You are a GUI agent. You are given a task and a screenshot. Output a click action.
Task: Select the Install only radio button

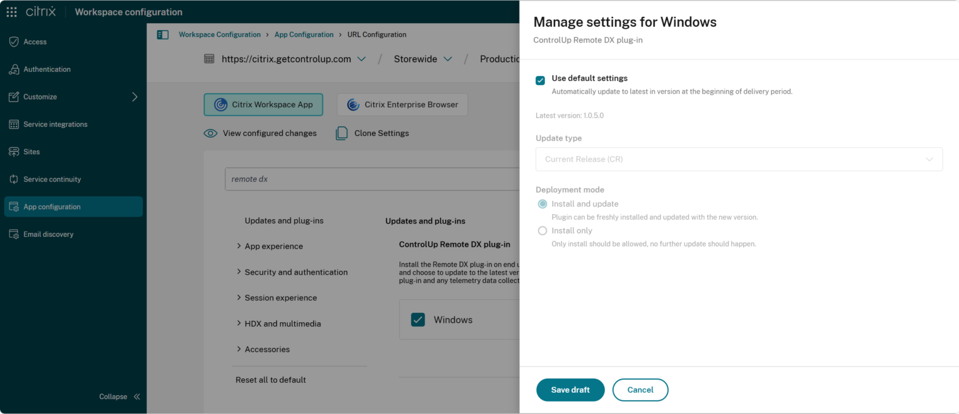point(543,231)
